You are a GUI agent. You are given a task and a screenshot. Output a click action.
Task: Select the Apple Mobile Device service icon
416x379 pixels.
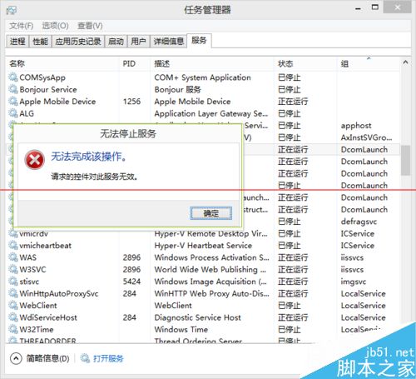[x=12, y=101]
